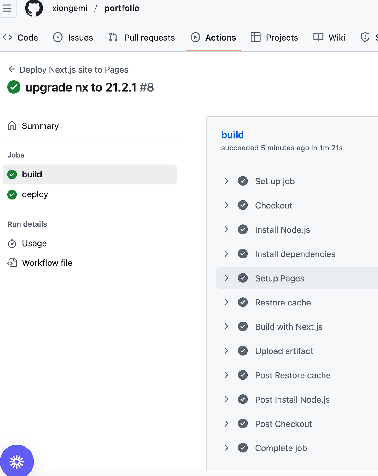Image resolution: width=378 pixels, height=476 pixels.
Task: Switch to the Pull requests tab
Action: click(141, 38)
